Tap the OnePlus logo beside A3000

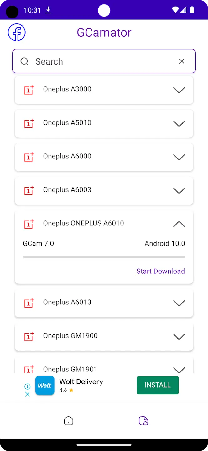pyautogui.click(x=29, y=90)
